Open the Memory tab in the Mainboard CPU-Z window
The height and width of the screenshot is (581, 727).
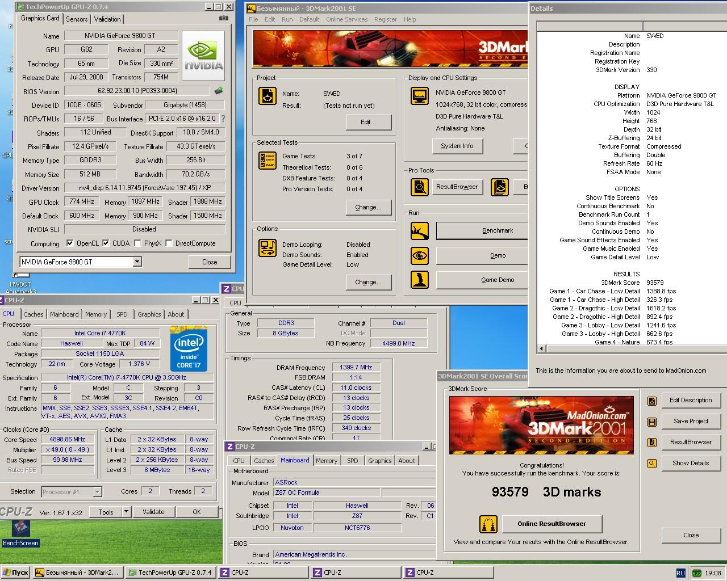pos(327,461)
